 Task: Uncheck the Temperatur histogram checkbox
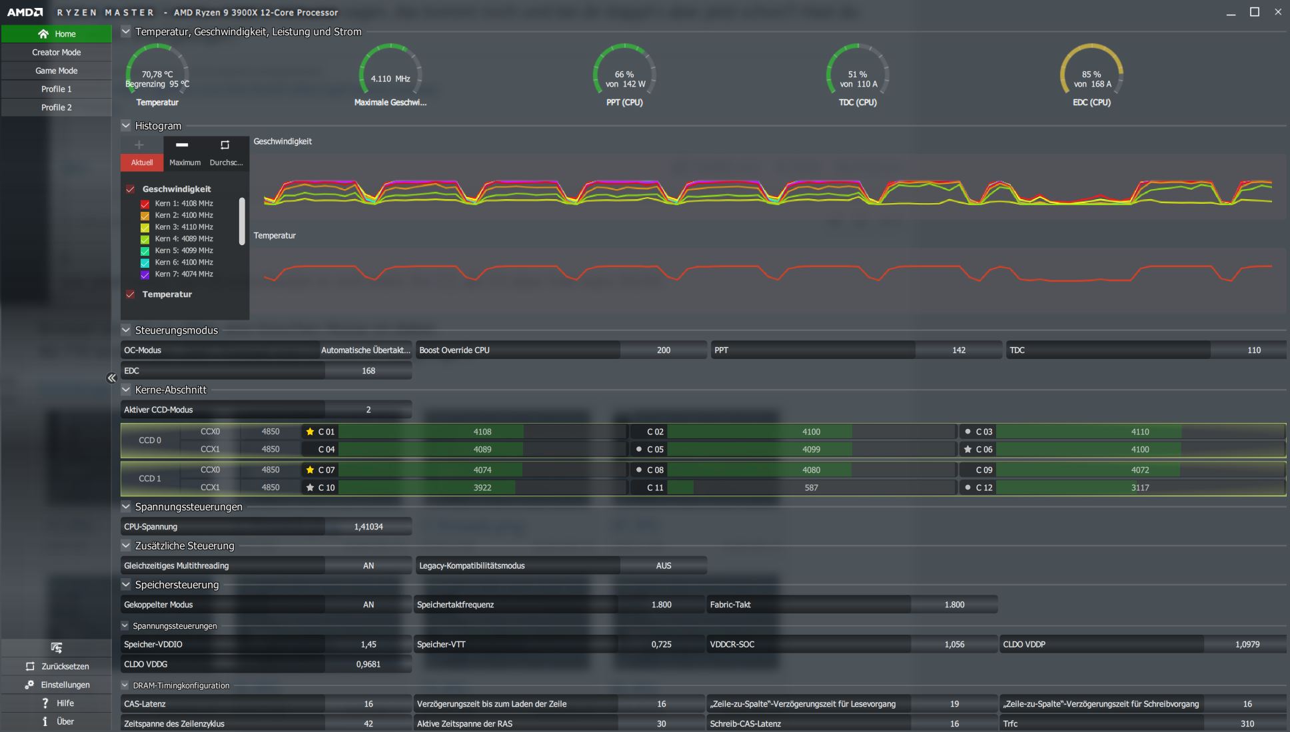(131, 294)
